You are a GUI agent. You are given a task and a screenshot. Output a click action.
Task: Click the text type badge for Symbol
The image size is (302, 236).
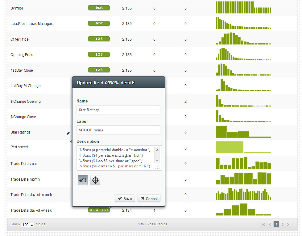pos(99,8)
